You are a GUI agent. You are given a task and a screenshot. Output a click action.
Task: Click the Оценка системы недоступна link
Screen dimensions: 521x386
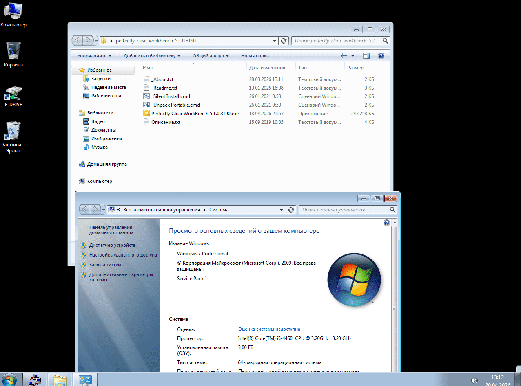[x=269, y=329]
